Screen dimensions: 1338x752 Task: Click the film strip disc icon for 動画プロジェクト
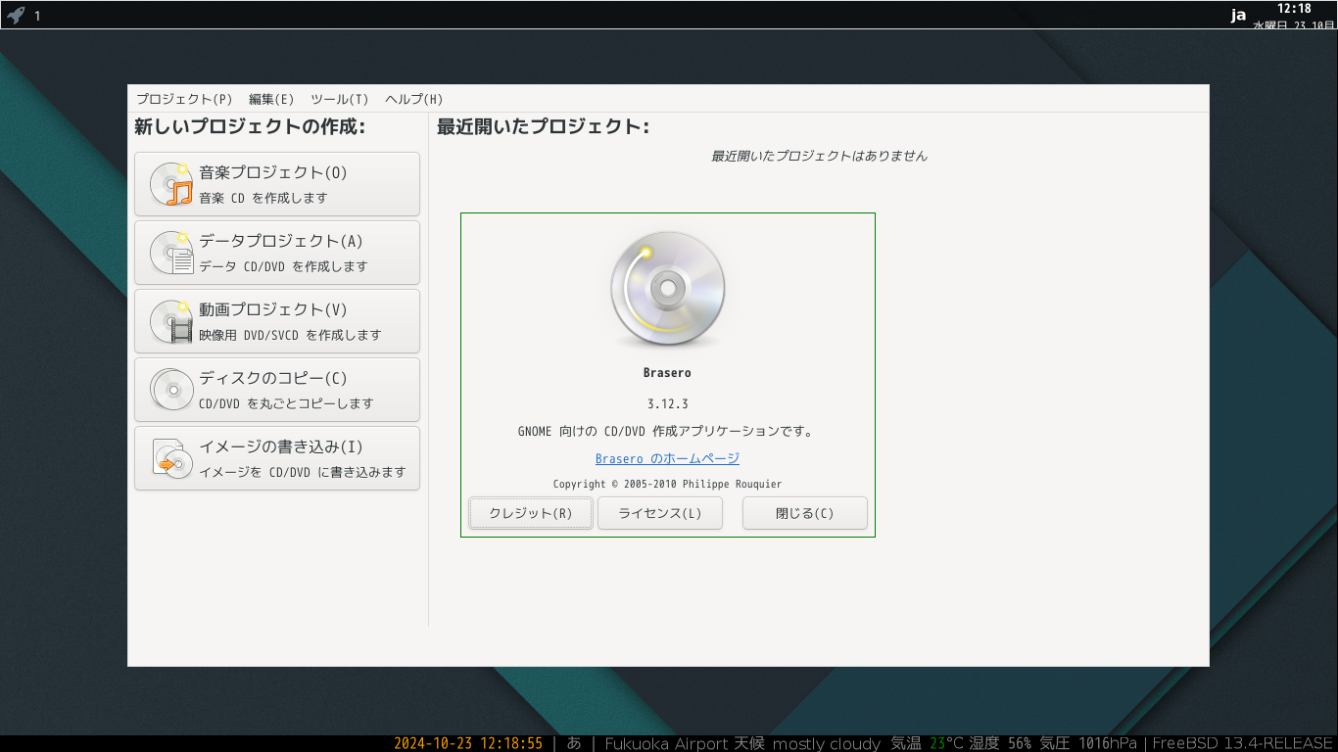tap(171, 321)
